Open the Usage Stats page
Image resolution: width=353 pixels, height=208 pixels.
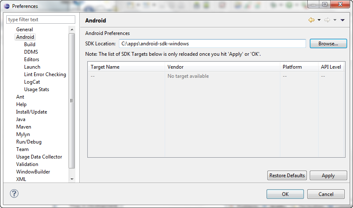pyautogui.click(x=37, y=89)
